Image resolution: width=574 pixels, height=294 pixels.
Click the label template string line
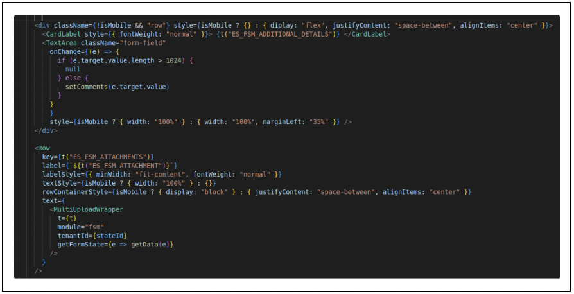pyautogui.click(x=109, y=166)
